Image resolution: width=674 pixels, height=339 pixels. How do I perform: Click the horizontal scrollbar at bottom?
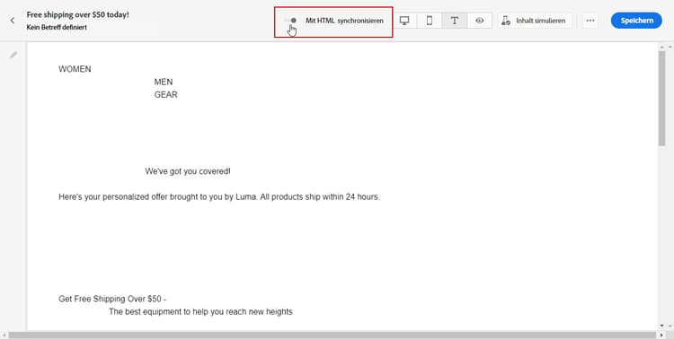(x=332, y=335)
